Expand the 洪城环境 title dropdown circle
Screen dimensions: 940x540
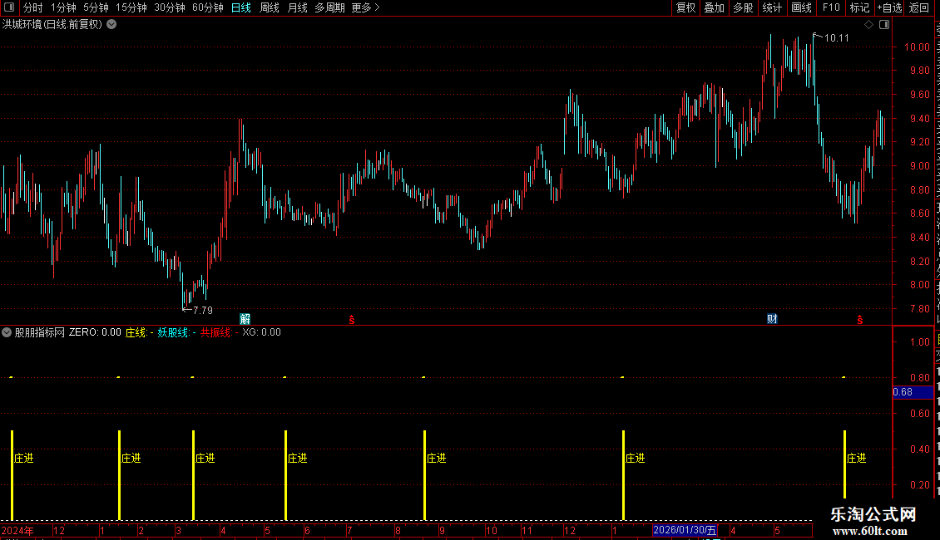tap(111, 25)
